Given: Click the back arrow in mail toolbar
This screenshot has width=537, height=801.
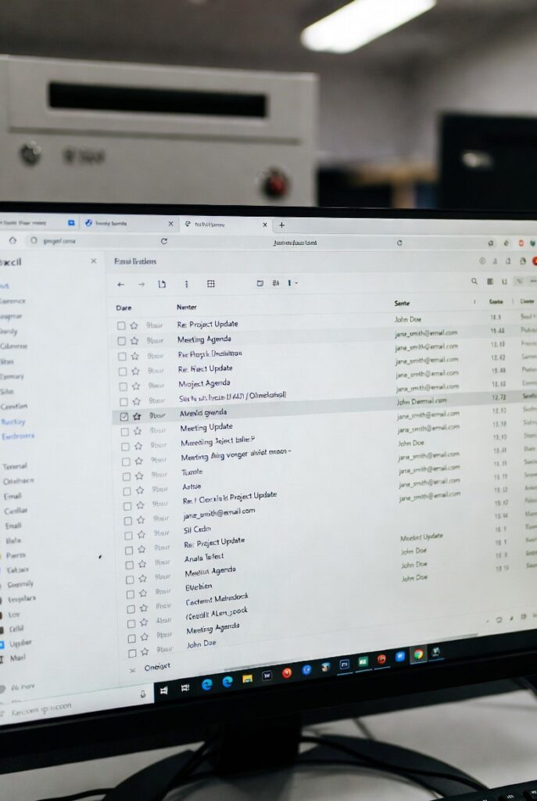Looking at the screenshot, I should (120, 284).
